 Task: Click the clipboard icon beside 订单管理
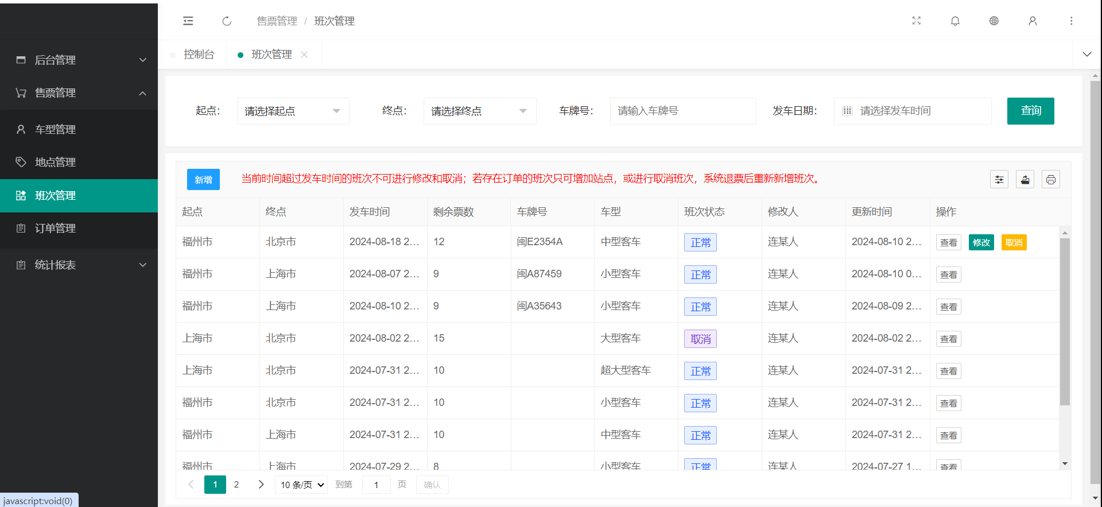click(x=21, y=228)
